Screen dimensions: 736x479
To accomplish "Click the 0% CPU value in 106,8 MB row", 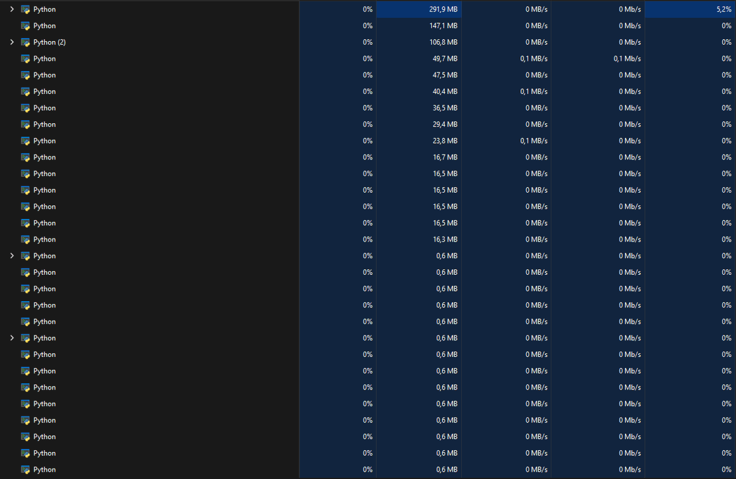I will tap(367, 42).
